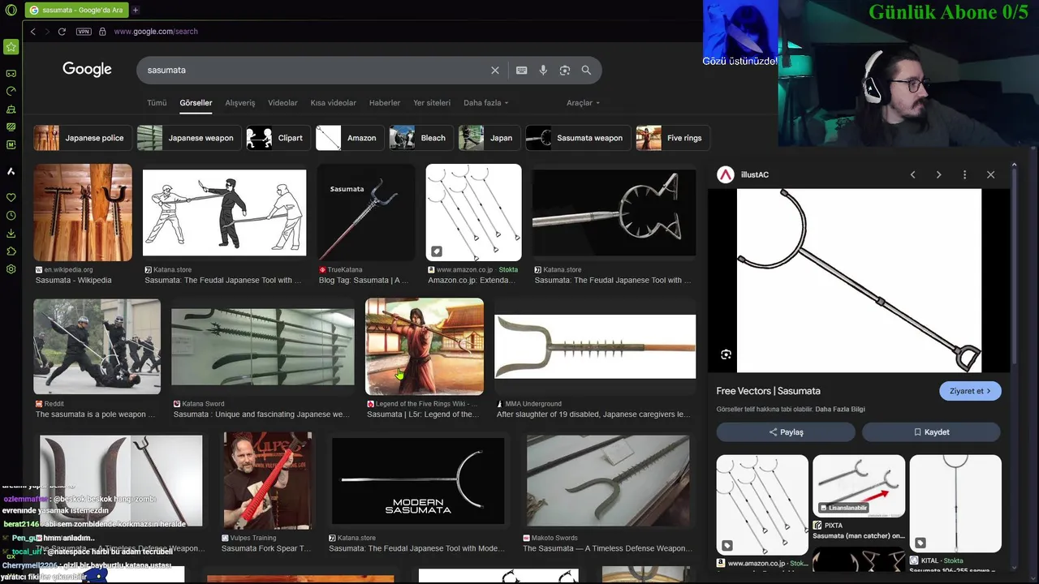This screenshot has height=584, width=1039.
Task: Open the Aria AI sidebar icon
Action: pos(11,171)
